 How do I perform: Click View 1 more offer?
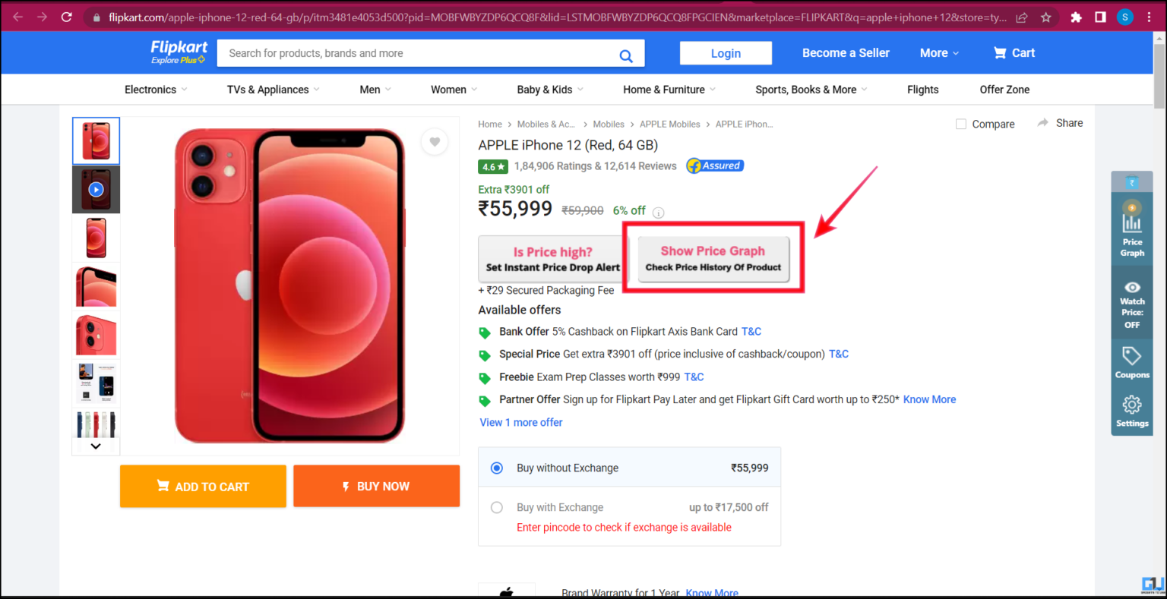[520, 422]
